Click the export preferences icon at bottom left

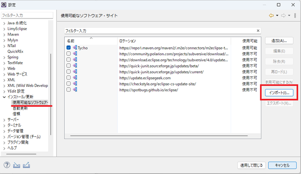[27, 165]
